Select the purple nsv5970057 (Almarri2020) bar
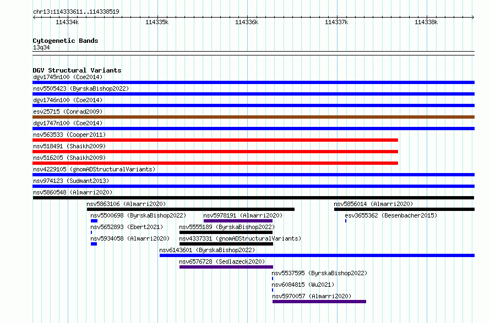490x323 pixels. point(319,302)
